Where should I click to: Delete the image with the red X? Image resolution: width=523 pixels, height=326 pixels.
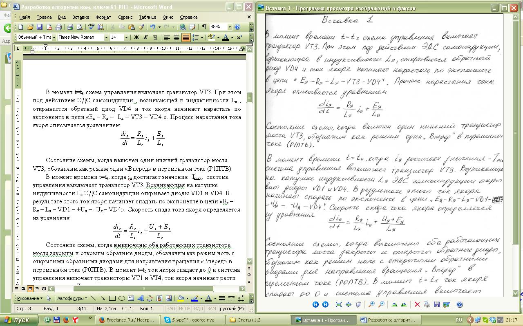417,304
